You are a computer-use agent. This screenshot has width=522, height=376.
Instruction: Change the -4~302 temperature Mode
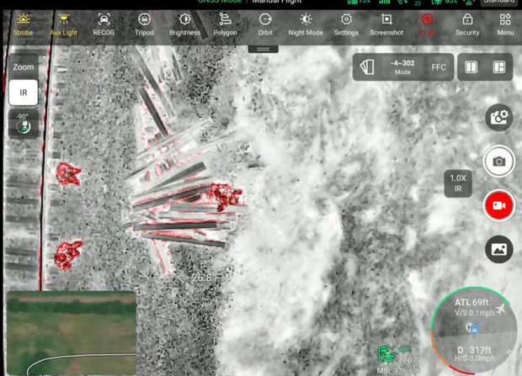coord(402,67)
